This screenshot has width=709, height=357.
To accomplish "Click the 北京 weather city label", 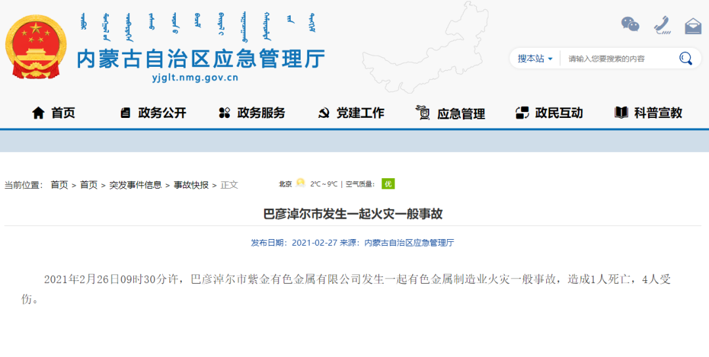I will tap(286, 183).
